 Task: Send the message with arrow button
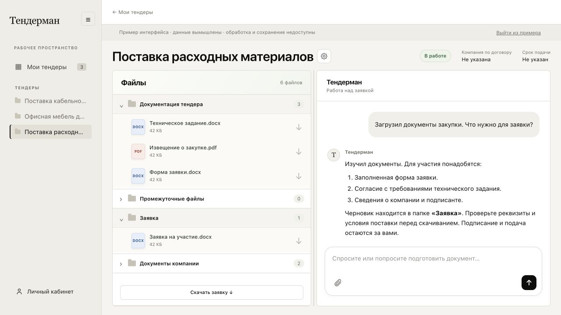coord(529,282)
